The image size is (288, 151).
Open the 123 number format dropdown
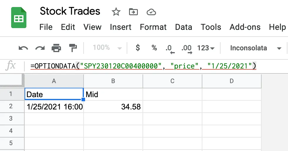tap(206, 48)
